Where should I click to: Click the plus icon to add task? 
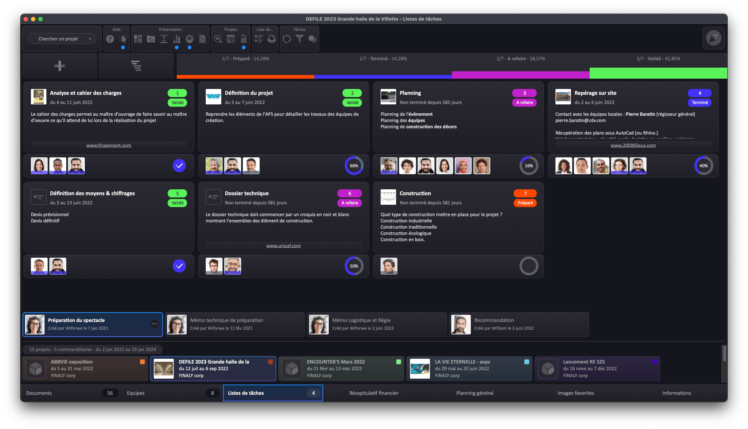click(60, 66)
